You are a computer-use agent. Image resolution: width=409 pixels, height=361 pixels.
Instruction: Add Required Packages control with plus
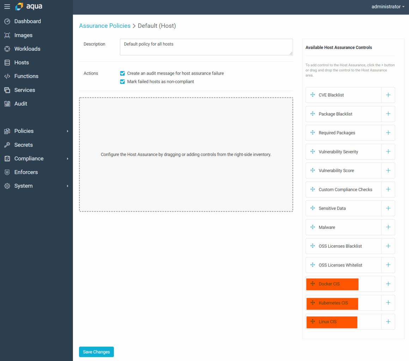[388, 133]
